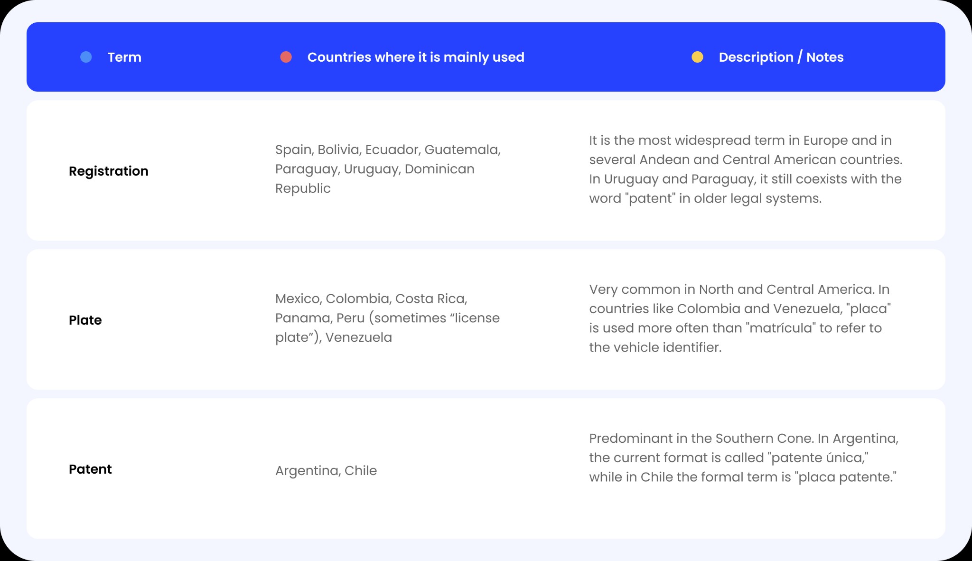This screenshot has height=561, width=972.
Task: Click the red dot beside Countries header
Action: tap(286, 57)
